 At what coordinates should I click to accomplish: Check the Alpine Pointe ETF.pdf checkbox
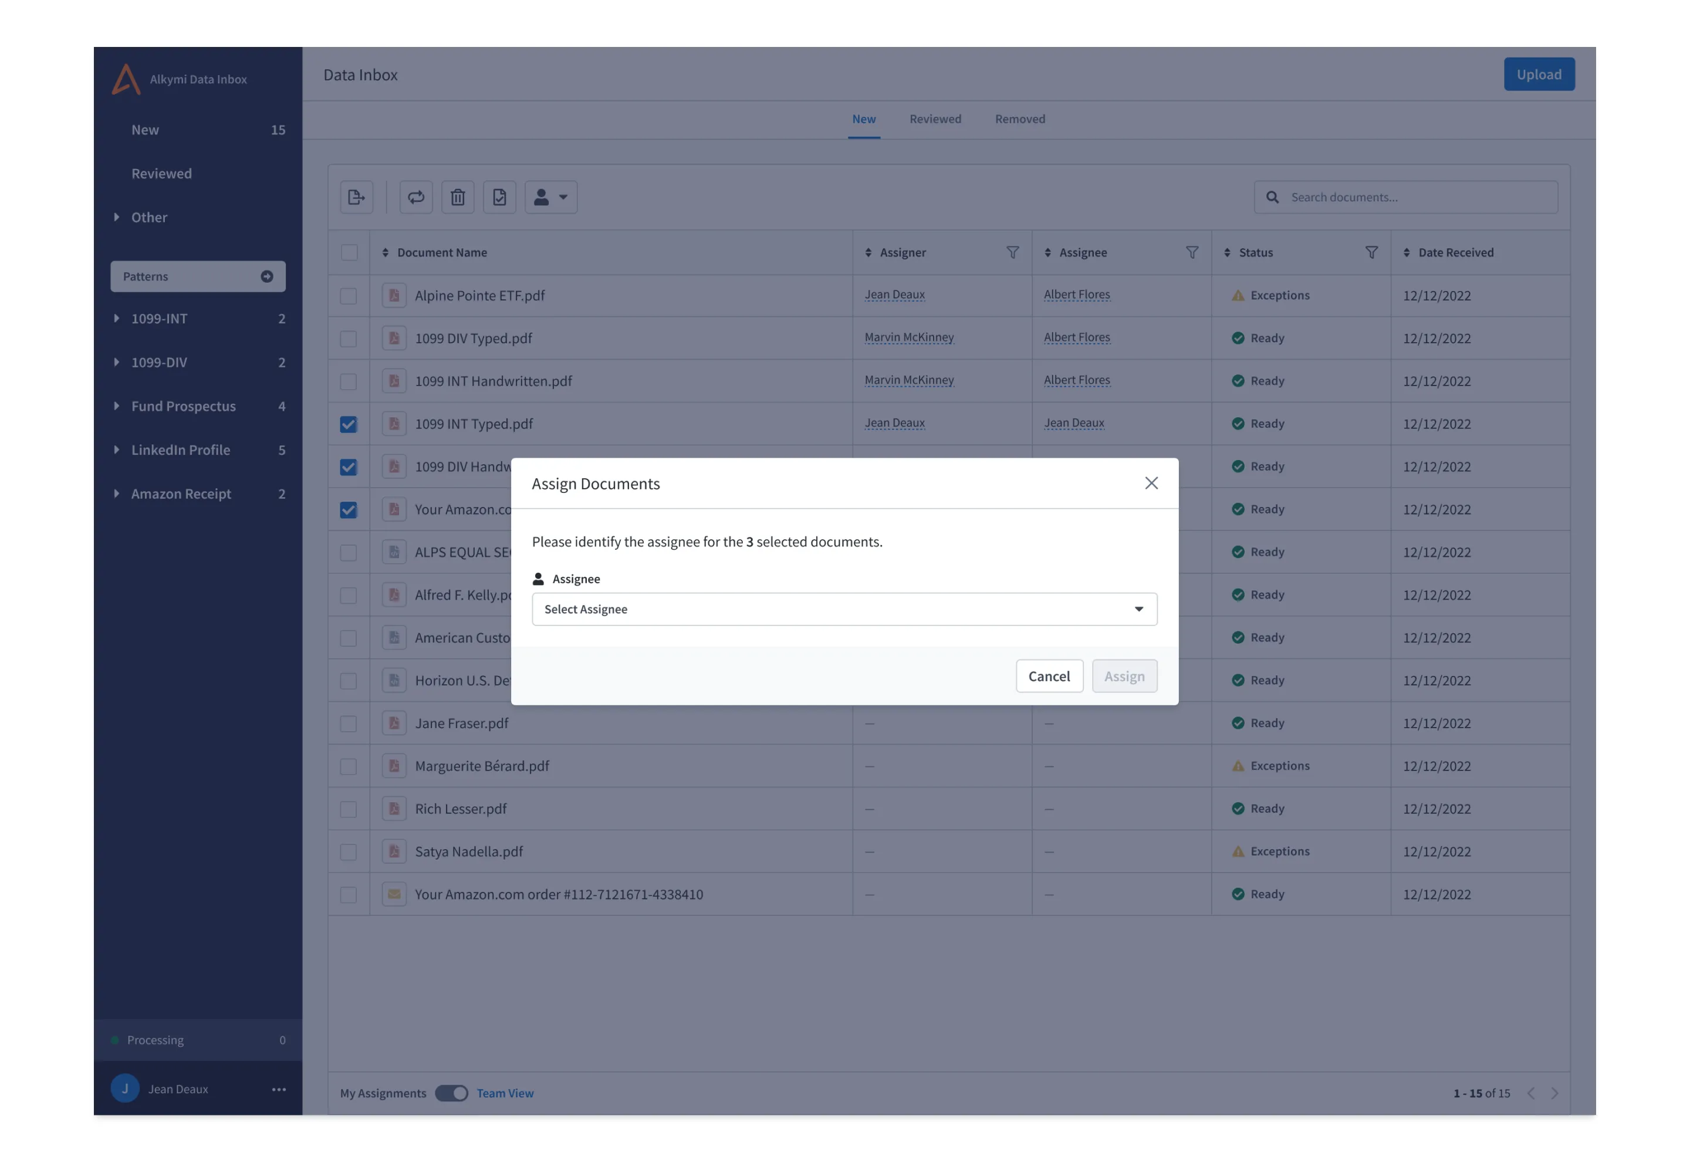tap(349, 296)
